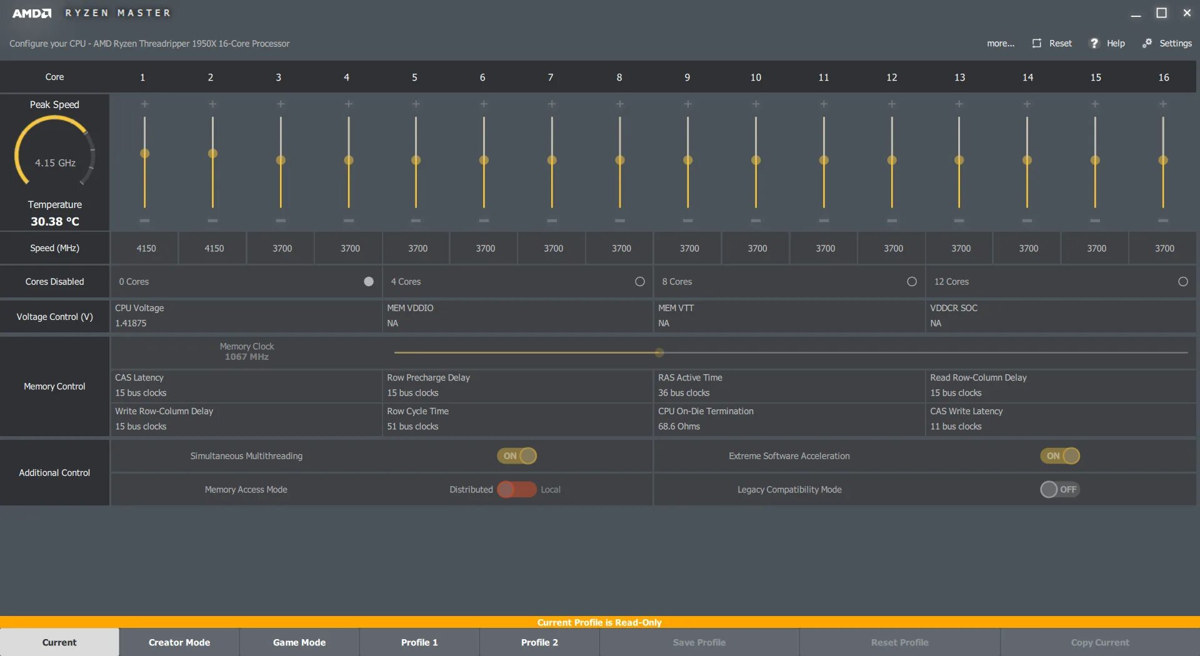The height and width of the screenshot is (656, 1200).
Task: Click the Row Precharge Delay field
Action: 517,385
